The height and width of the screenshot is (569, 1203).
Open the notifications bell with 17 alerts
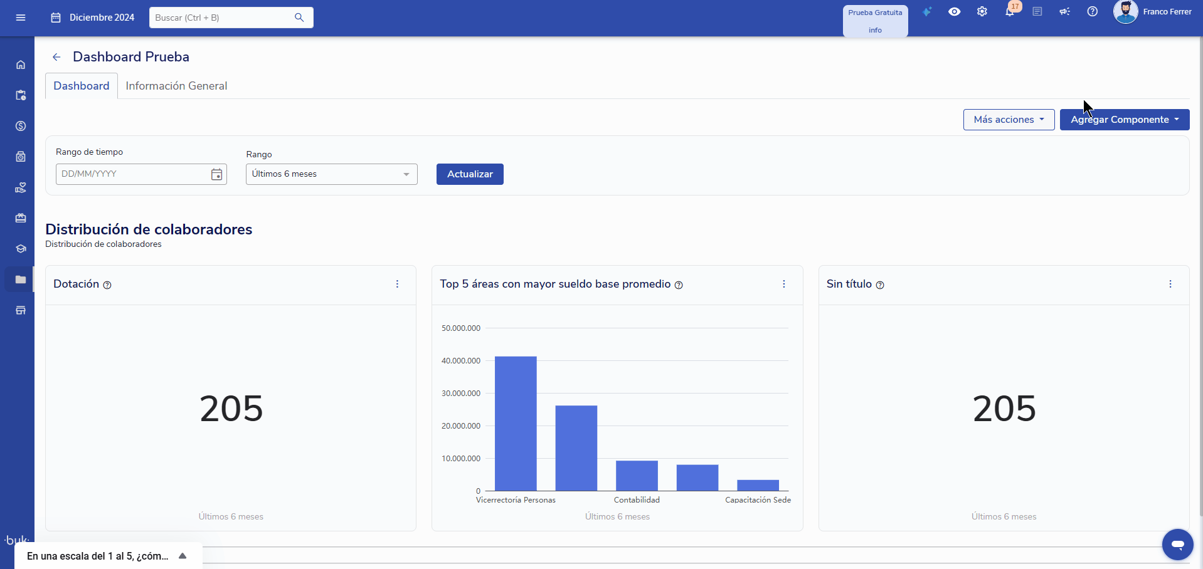pos(1009,12)
